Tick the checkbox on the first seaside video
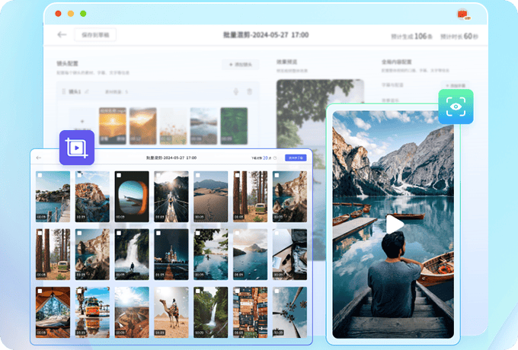Image resolution: width=518 pixels, height=350 pixels. tap(40, 176)
